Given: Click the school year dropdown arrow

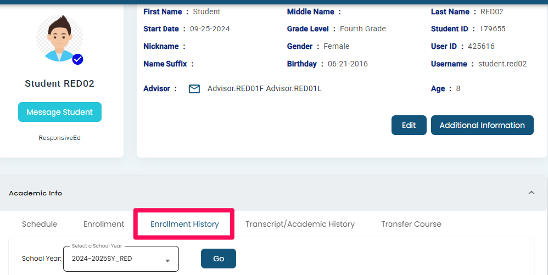Looking at the screenshot, I should 167,260.
